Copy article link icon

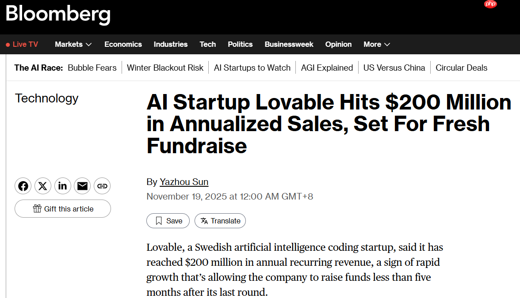[102, 186]
